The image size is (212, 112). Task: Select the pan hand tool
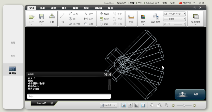[x=152, y=105]
